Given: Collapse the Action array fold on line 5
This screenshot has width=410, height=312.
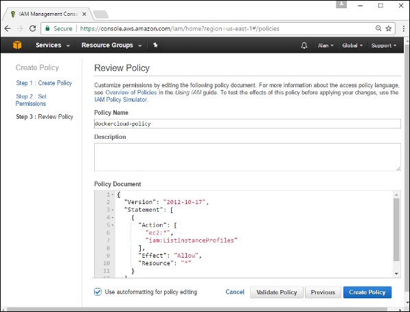Looking at the screenshot, I should pyautogui.click(x=113, y=225).
